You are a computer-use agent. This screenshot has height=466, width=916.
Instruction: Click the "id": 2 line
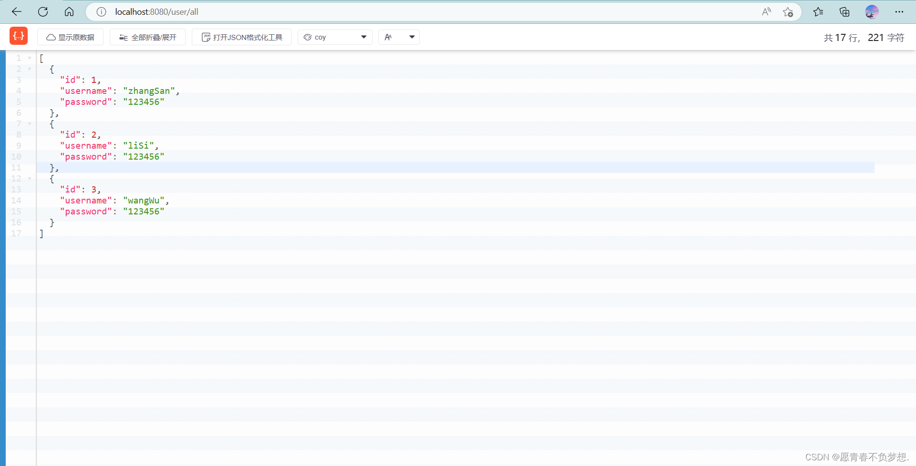tap(80, 135)
